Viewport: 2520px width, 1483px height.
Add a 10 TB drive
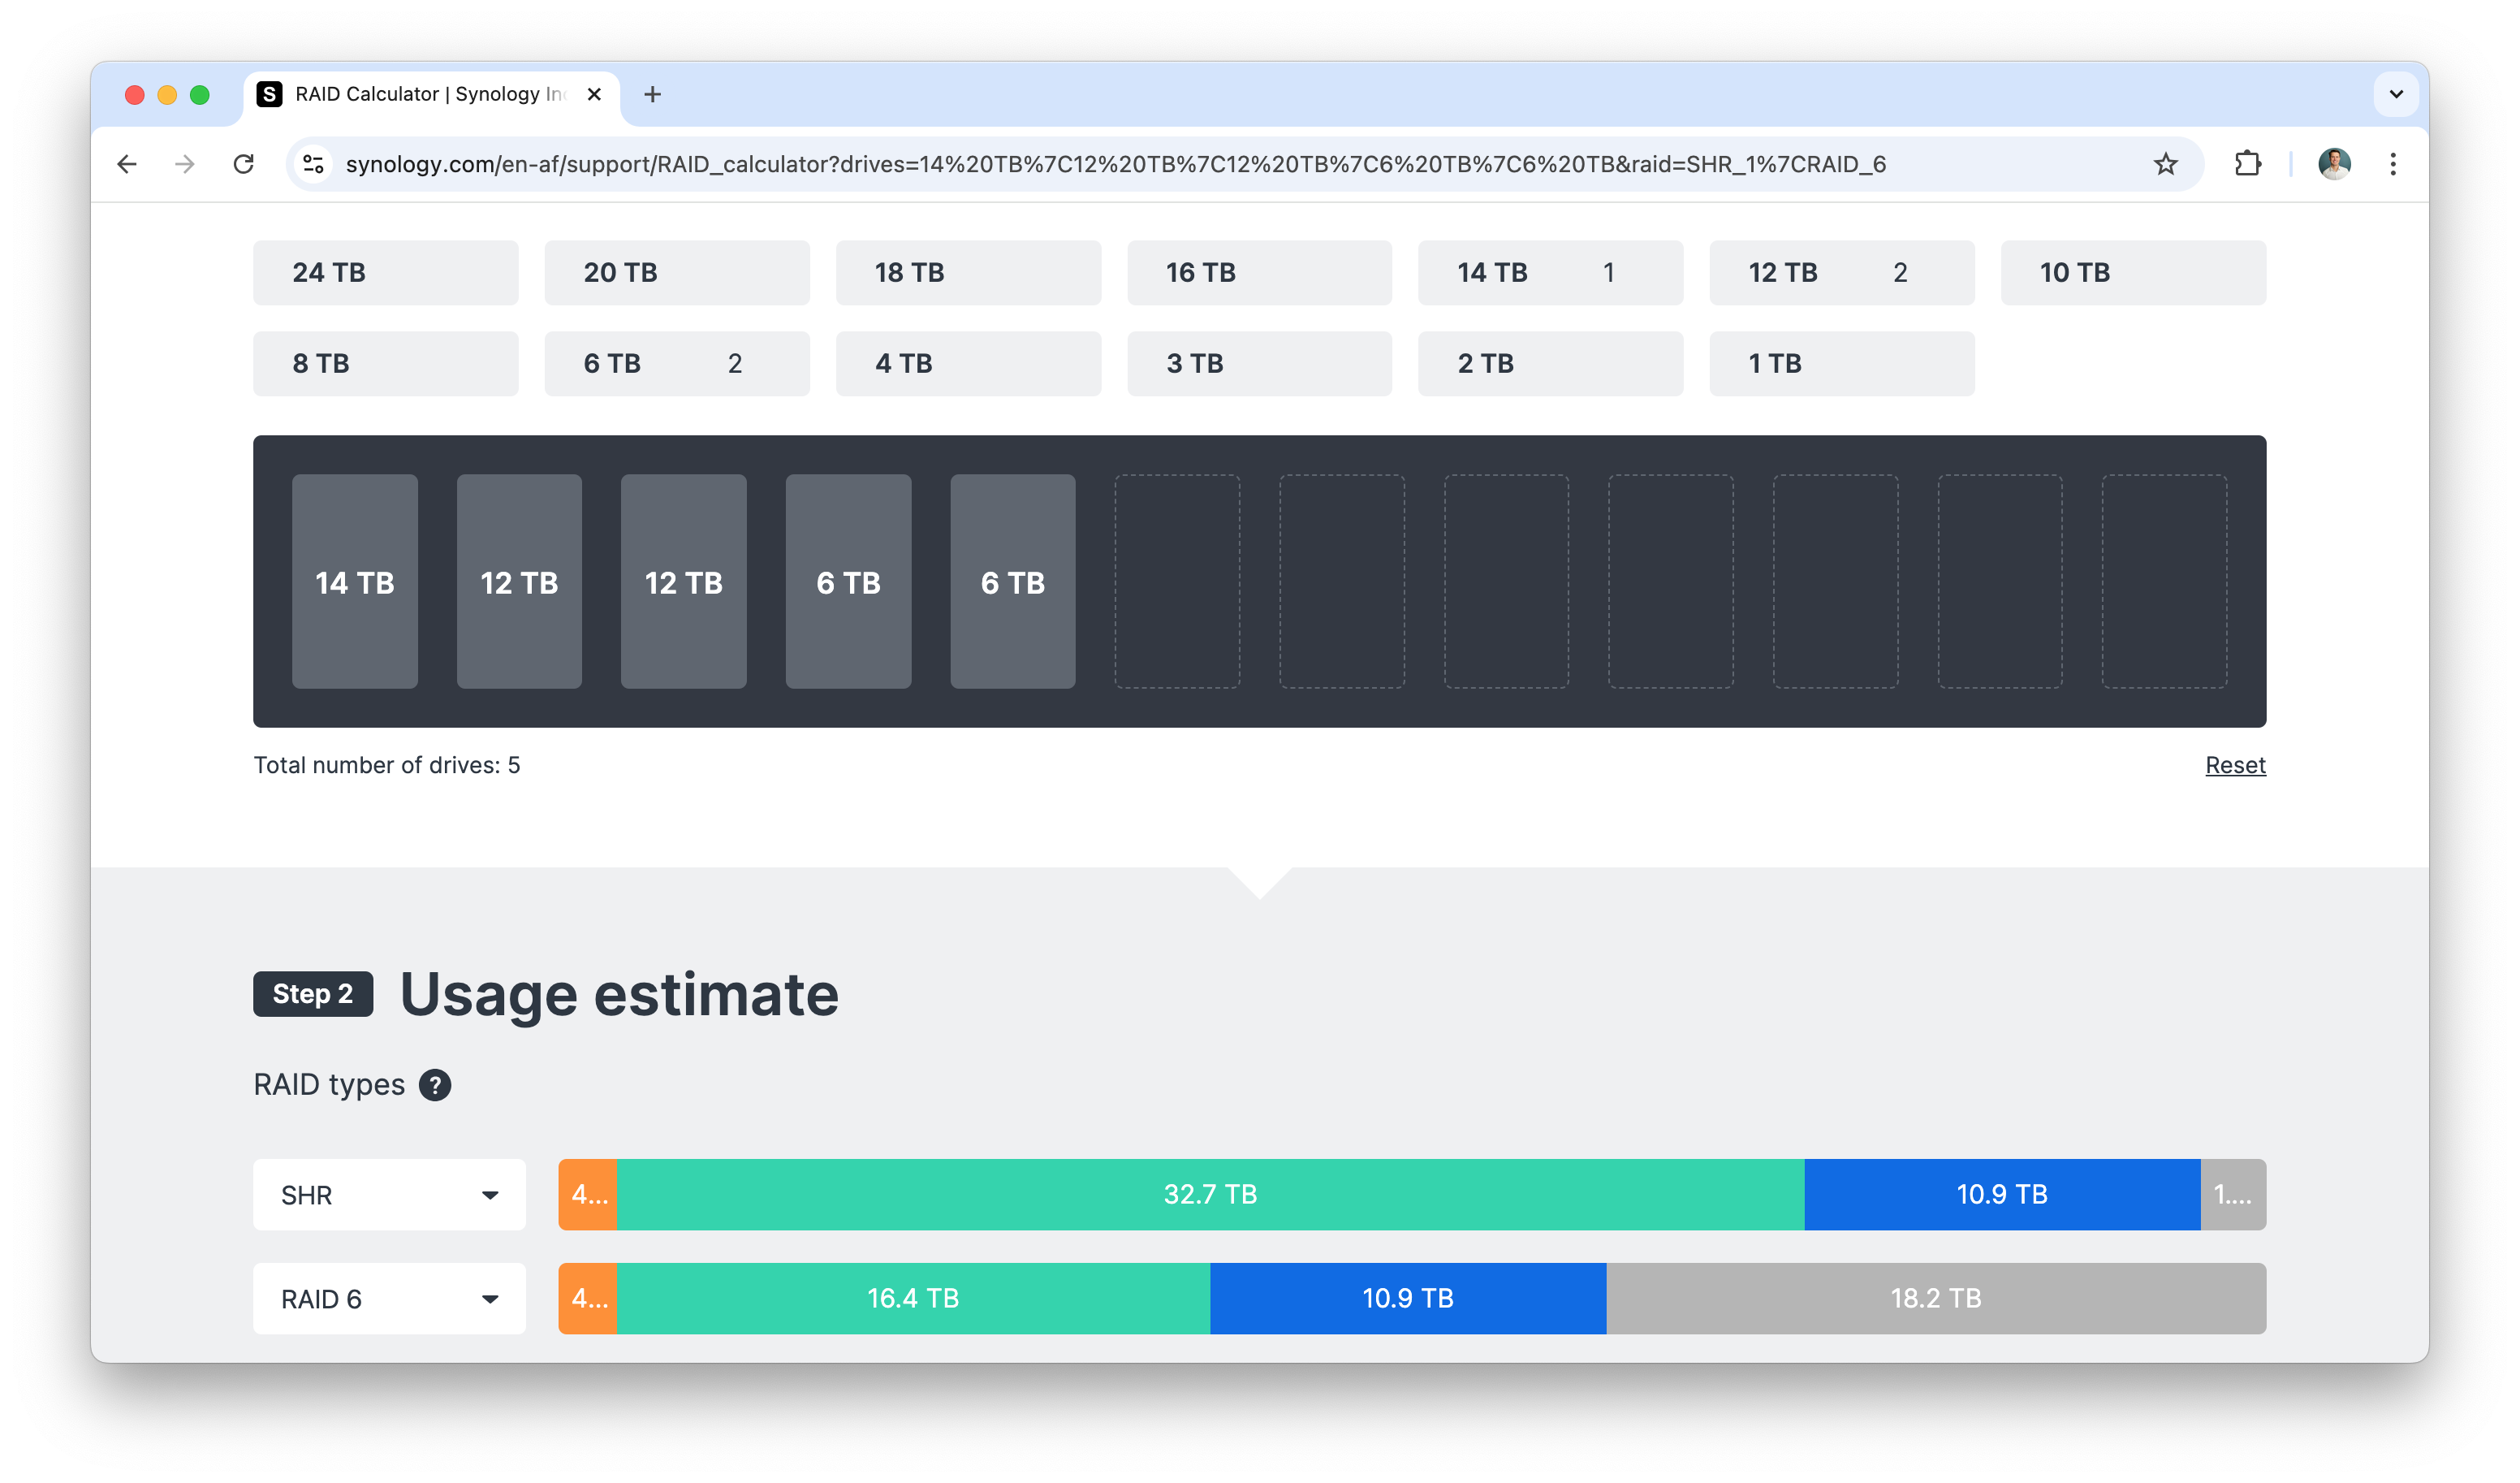(x=2132, y=272)
